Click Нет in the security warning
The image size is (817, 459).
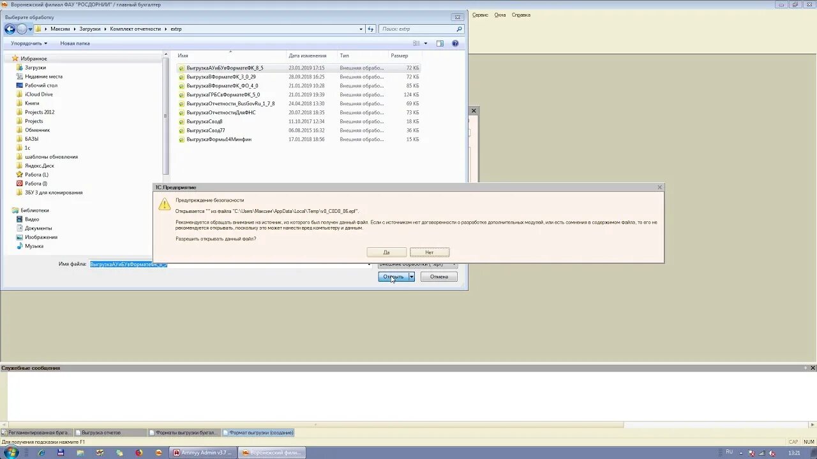pos(430,252)
